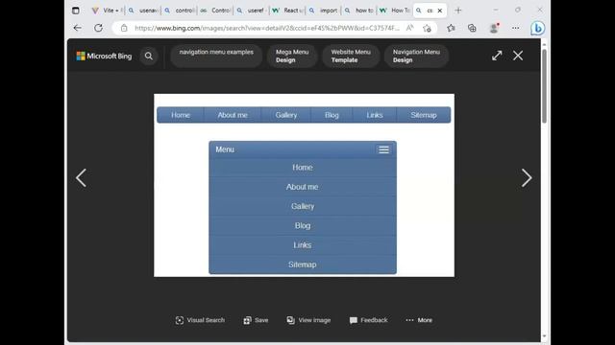Click the Microsoft Bing logo
Viewport: 615px width, 345px height.
click(104, 56)
